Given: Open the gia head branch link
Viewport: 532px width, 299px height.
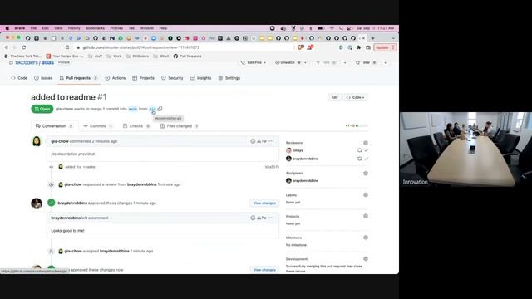Looking at the screenshot, I should point(152,109).
